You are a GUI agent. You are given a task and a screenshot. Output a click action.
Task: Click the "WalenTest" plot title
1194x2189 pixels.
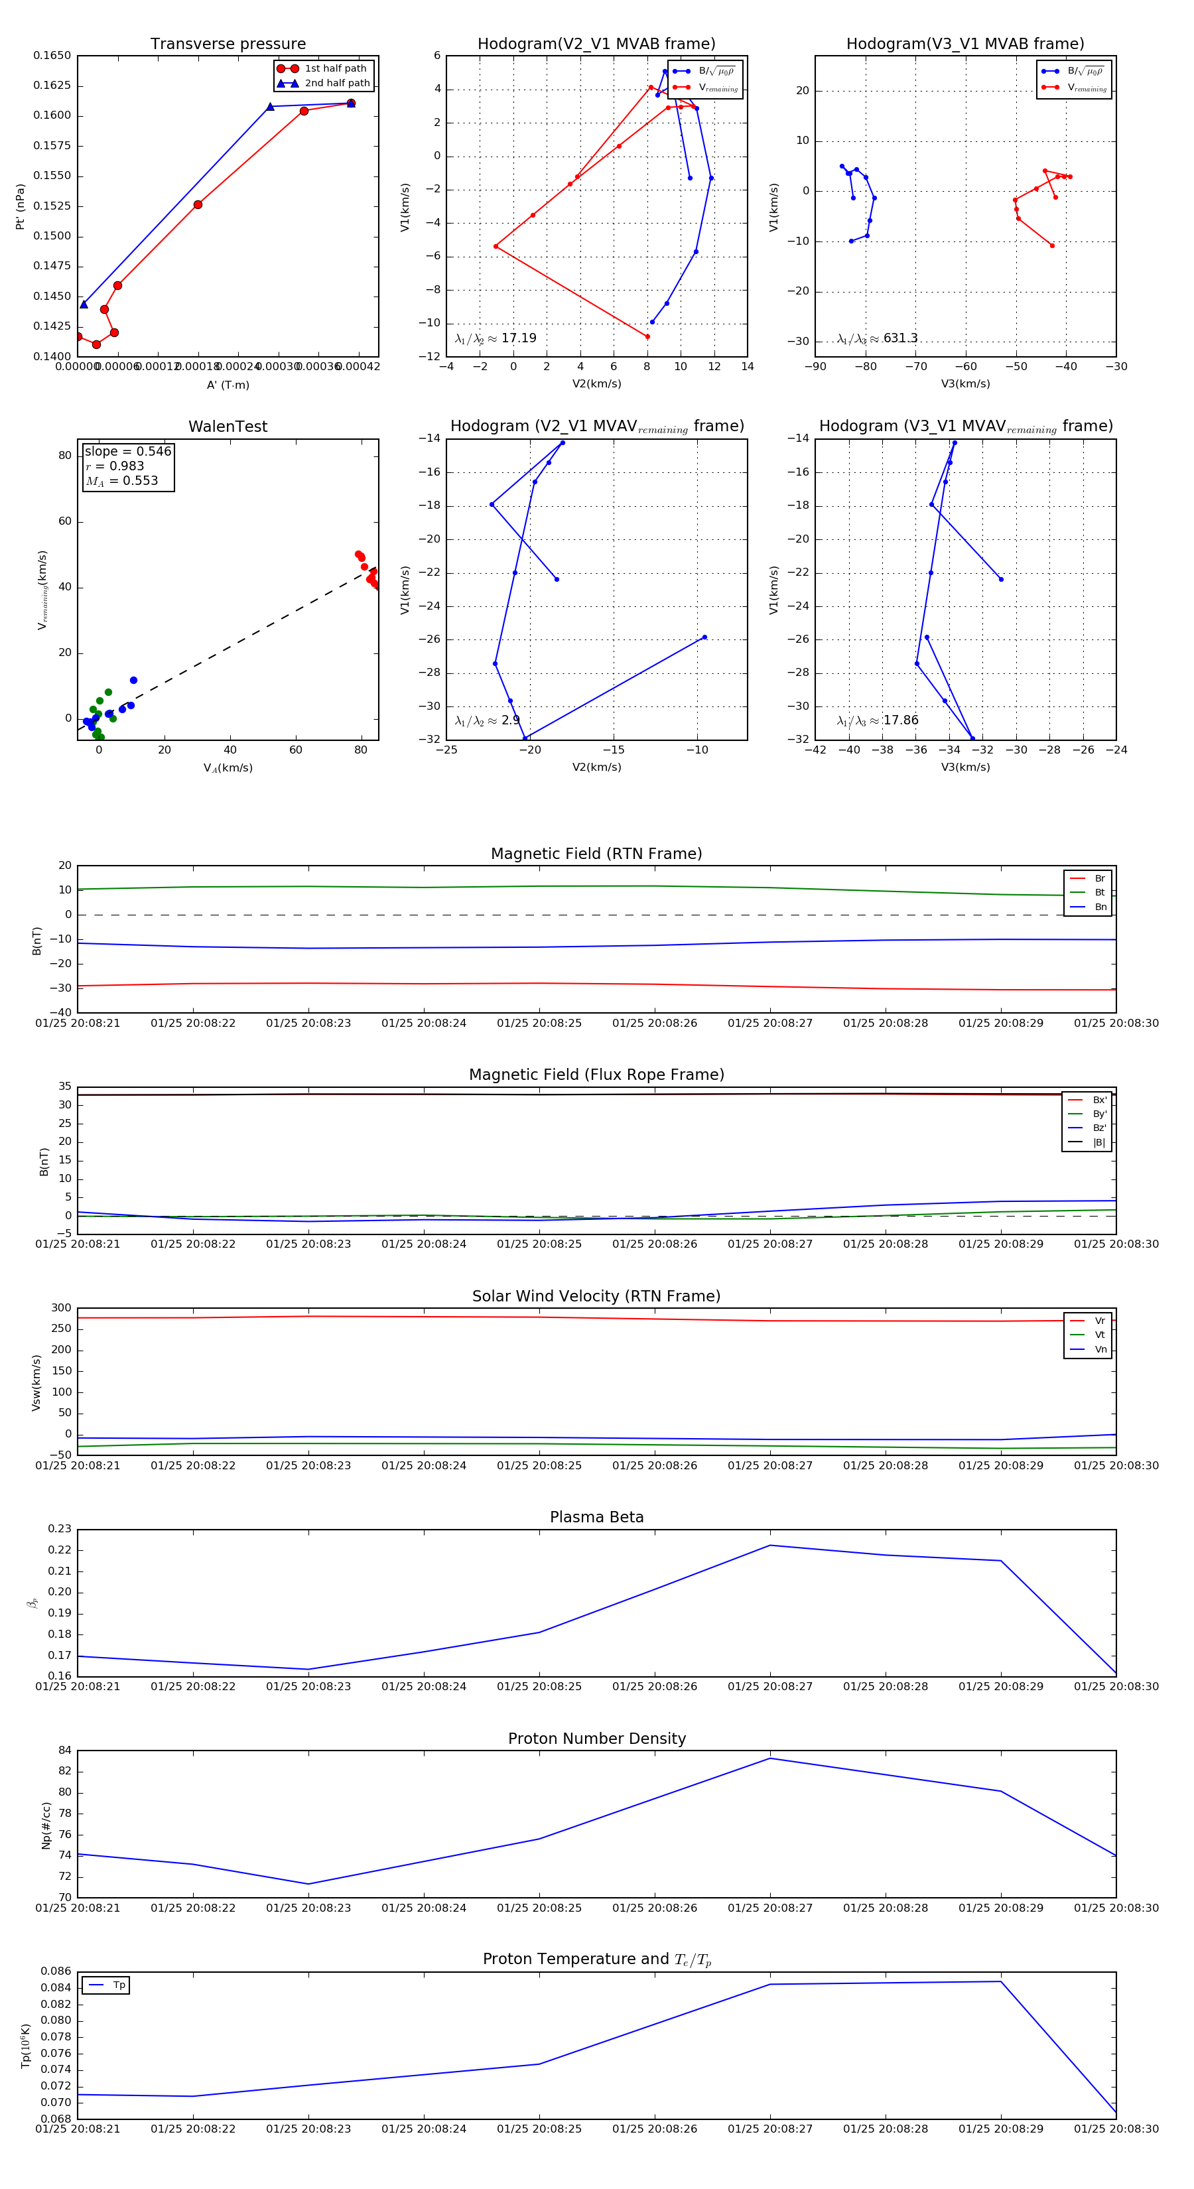tap(228, 427)
